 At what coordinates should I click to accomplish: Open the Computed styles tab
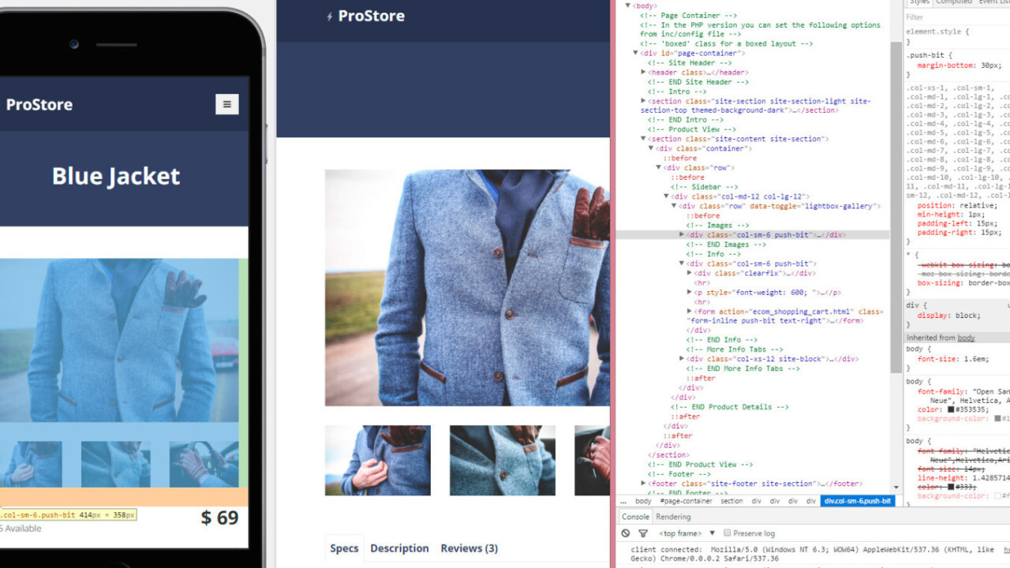click(953, 2)
